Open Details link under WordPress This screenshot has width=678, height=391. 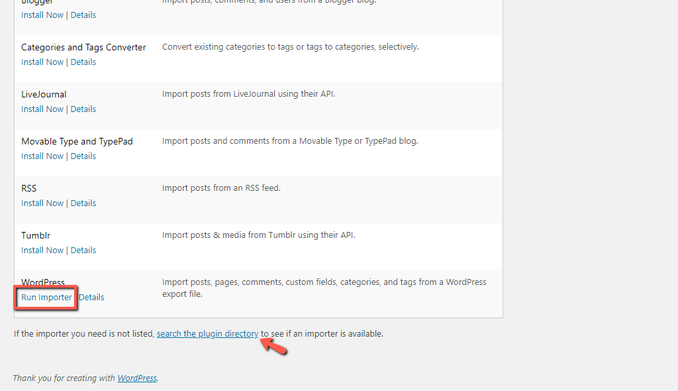point(91,298)
